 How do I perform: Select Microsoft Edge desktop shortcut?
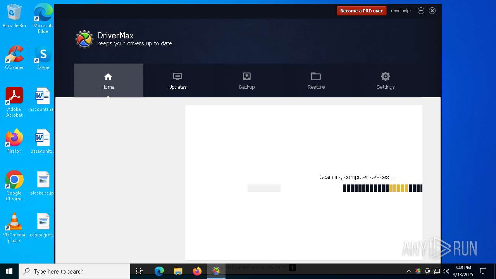pyautogui.click(x=43, y=18)
